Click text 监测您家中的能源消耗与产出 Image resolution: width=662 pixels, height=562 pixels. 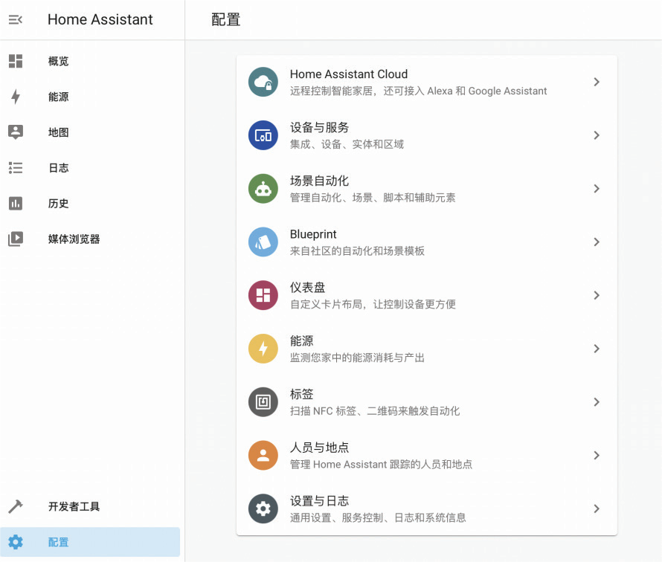pos(357,358)
